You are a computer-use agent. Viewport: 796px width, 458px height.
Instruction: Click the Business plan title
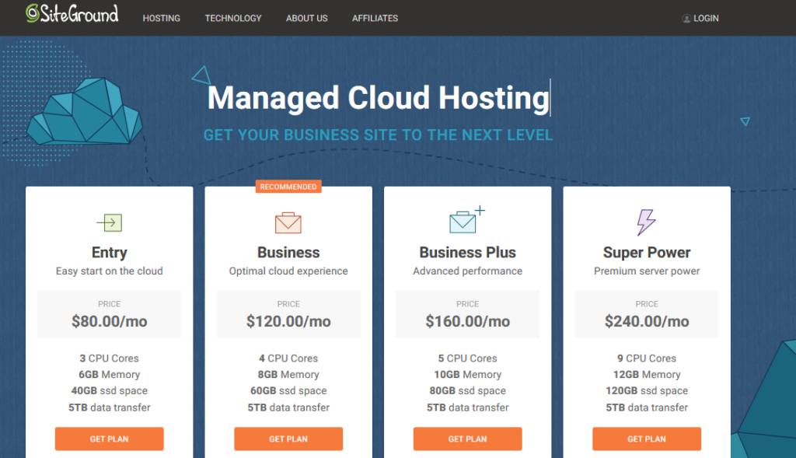(x=288, y=253)
